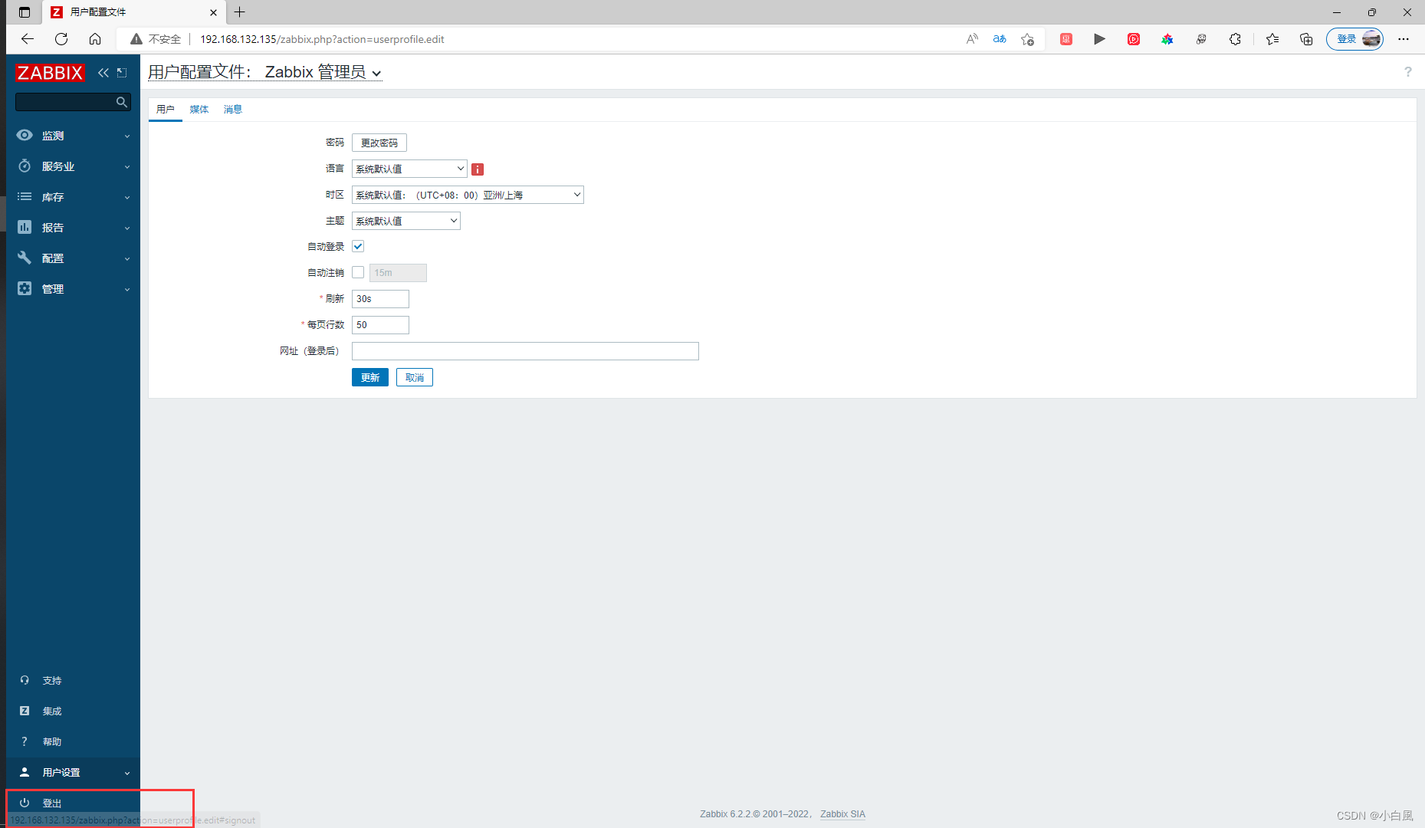Image resolution: width=1425 pixels, height=828 pixels.
Task: Collapse the sidebar with the double-arrow icon
Action: click(103, 73)
